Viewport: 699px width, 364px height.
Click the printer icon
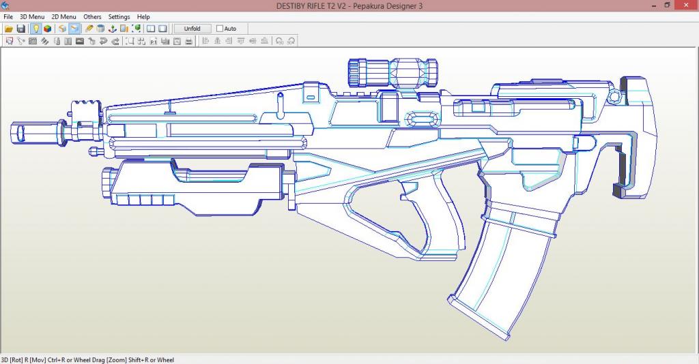(188, 41)
